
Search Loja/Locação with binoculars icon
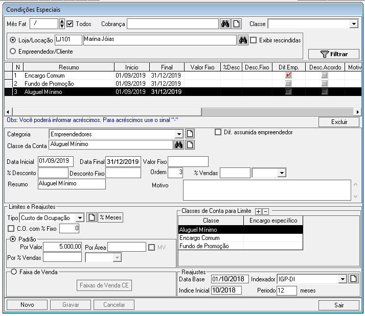243,40
